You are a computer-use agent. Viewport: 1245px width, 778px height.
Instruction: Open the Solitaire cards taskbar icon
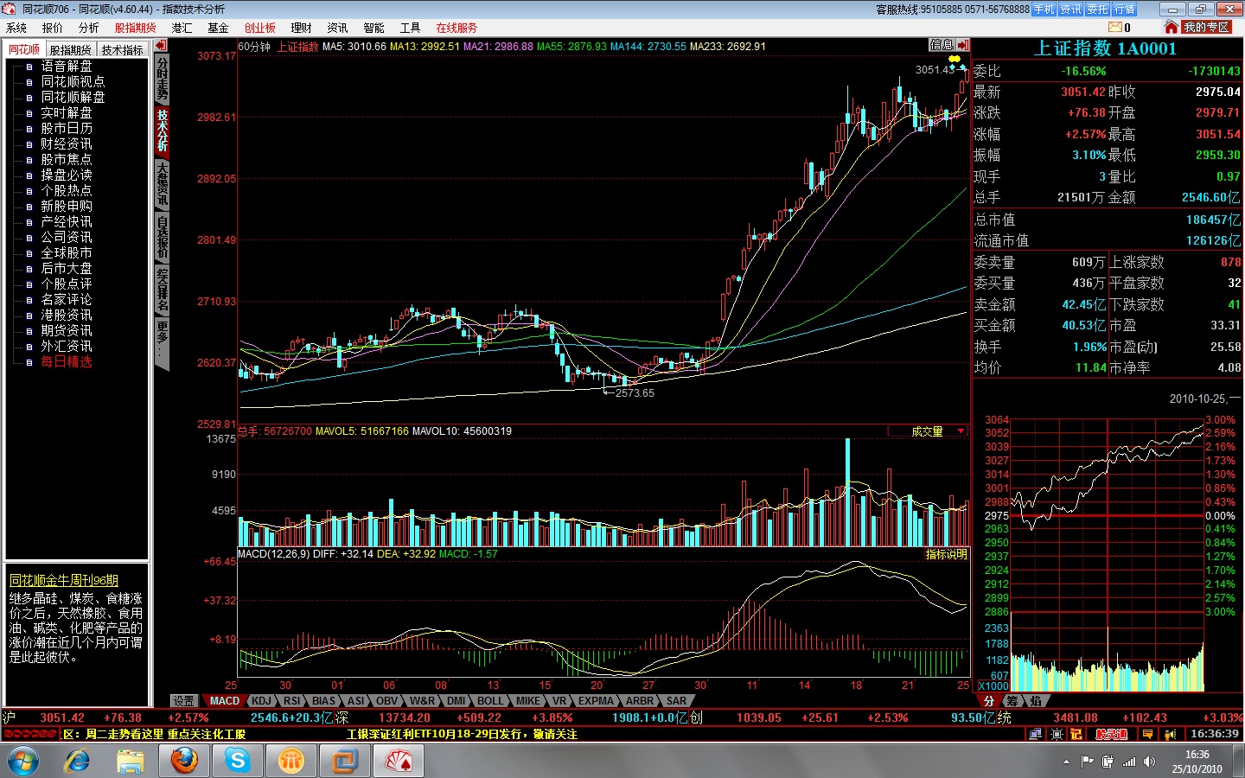point(399,762)
